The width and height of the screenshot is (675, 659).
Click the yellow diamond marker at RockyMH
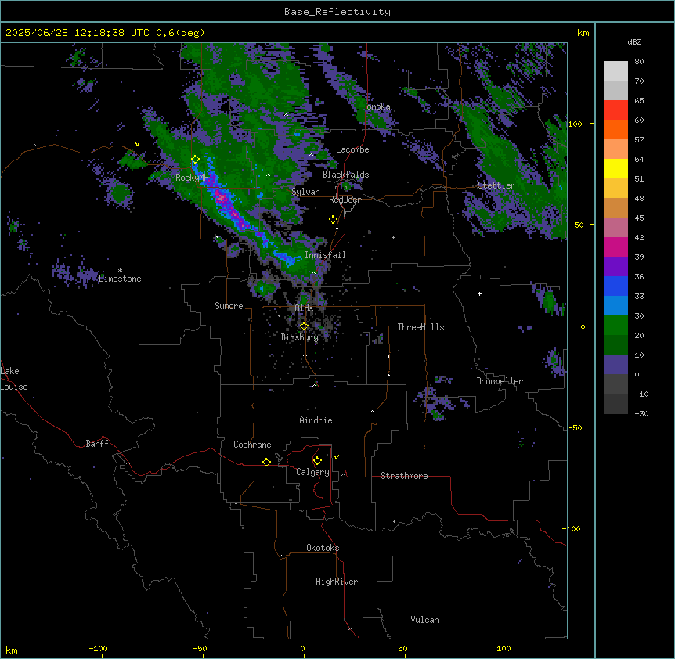pyautogui.click(x=195, y=160)
